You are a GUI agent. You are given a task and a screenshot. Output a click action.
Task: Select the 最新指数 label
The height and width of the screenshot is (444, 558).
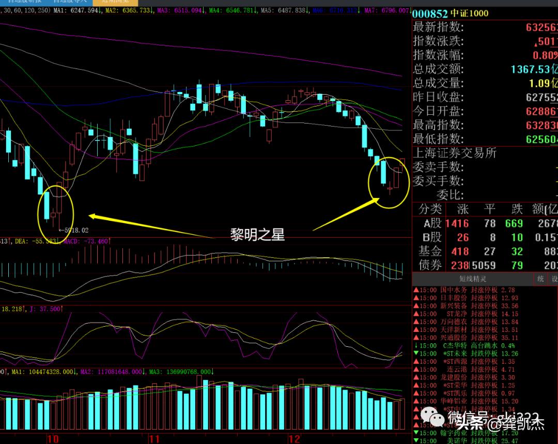tap(439, 27)
